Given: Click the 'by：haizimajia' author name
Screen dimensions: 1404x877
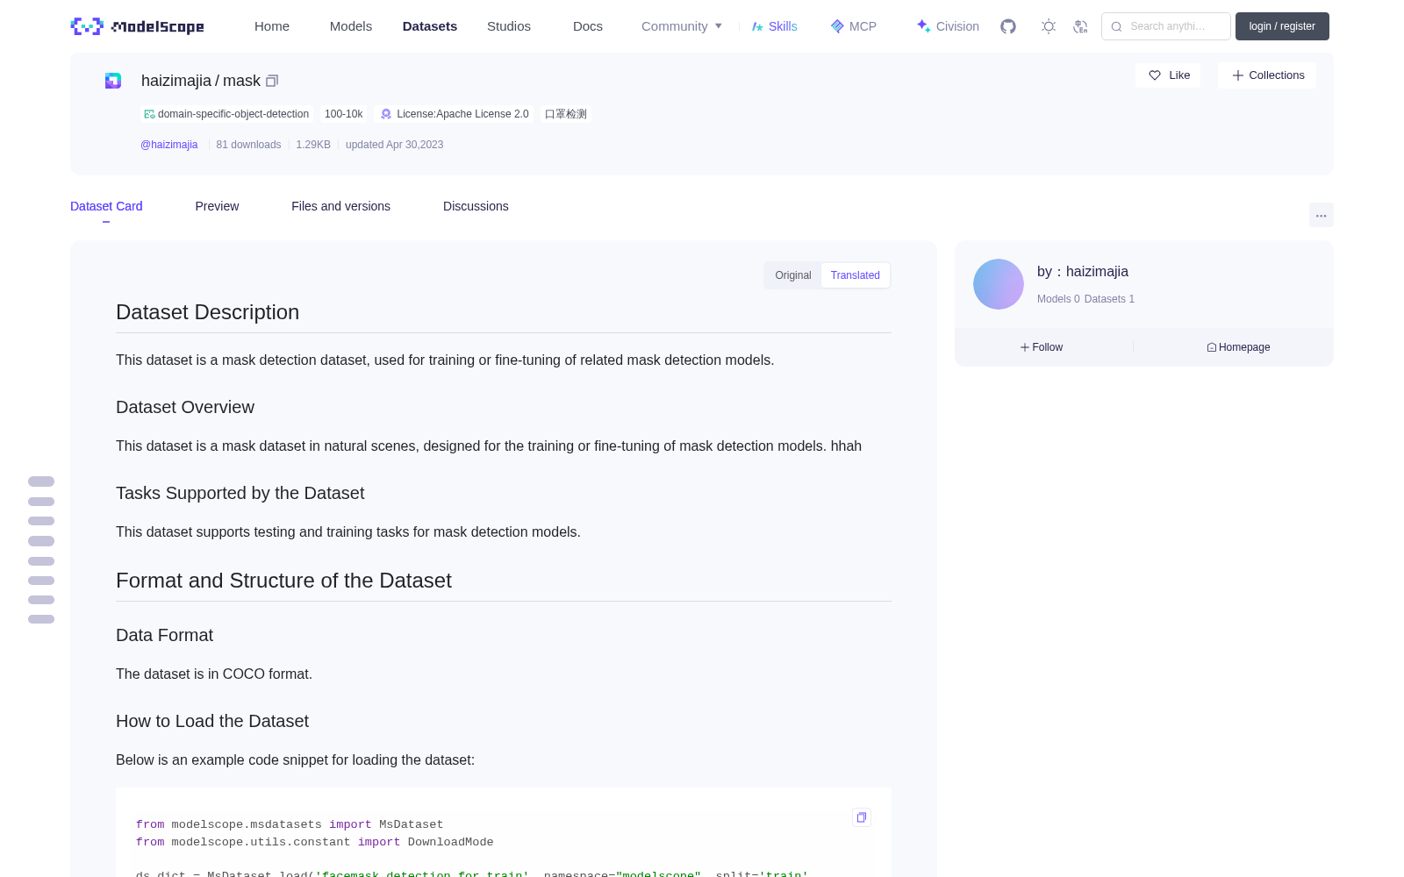Looking at the screenshot, I should [x=1083, y=272].
